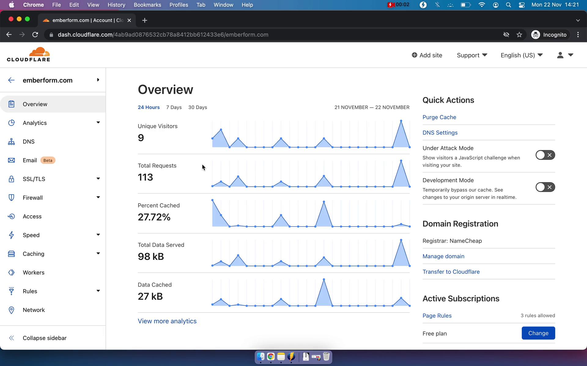Click Transfer to Cloudflare link
This screenshot has width=587, height=366.
click(451, 271)
